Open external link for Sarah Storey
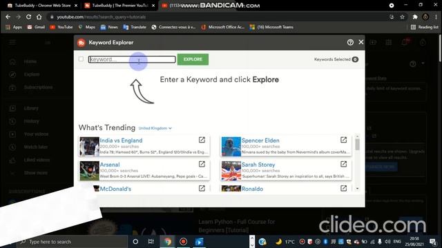This screenshot has height=248, width=442. [343, 164]
